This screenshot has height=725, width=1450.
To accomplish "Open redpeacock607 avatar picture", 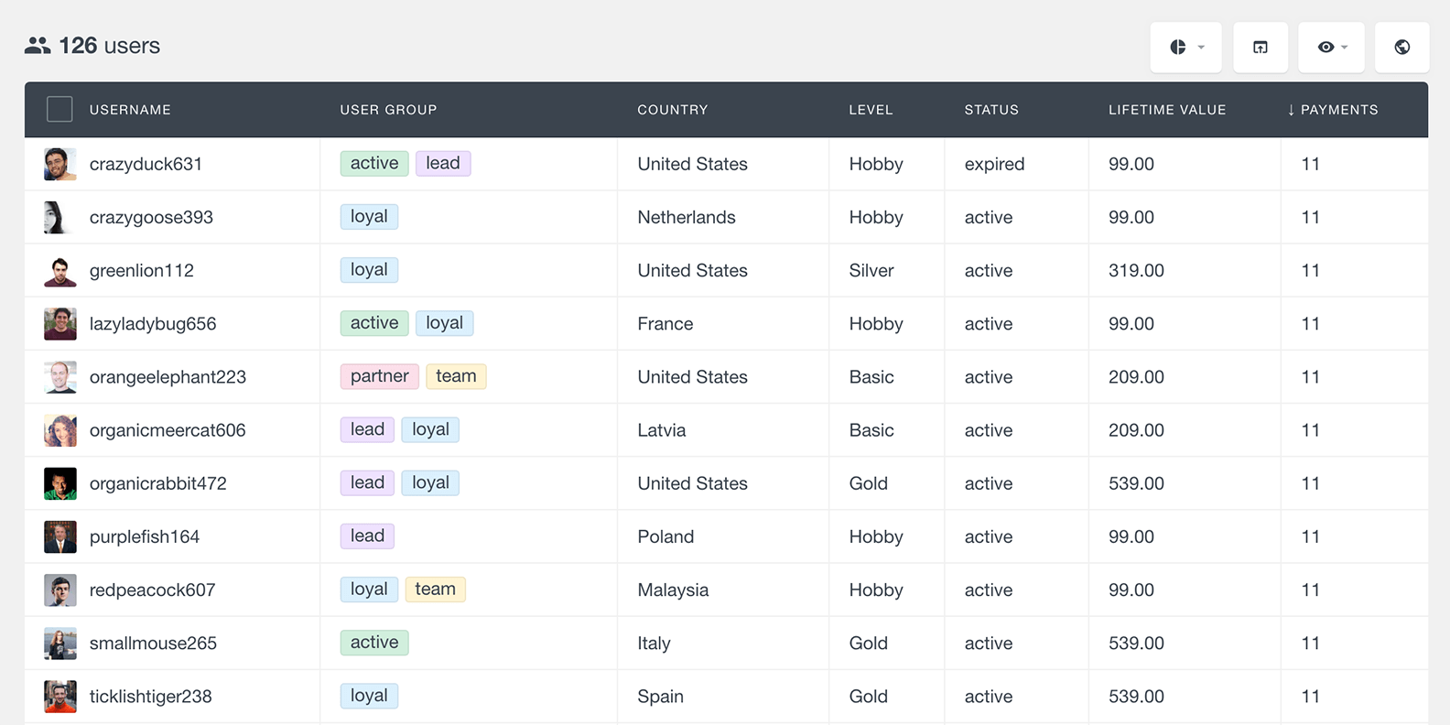I will 60,590.
